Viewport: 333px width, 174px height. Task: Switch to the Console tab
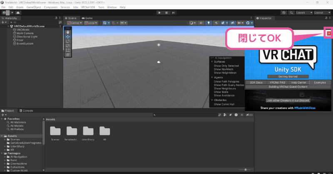[26, 110]
